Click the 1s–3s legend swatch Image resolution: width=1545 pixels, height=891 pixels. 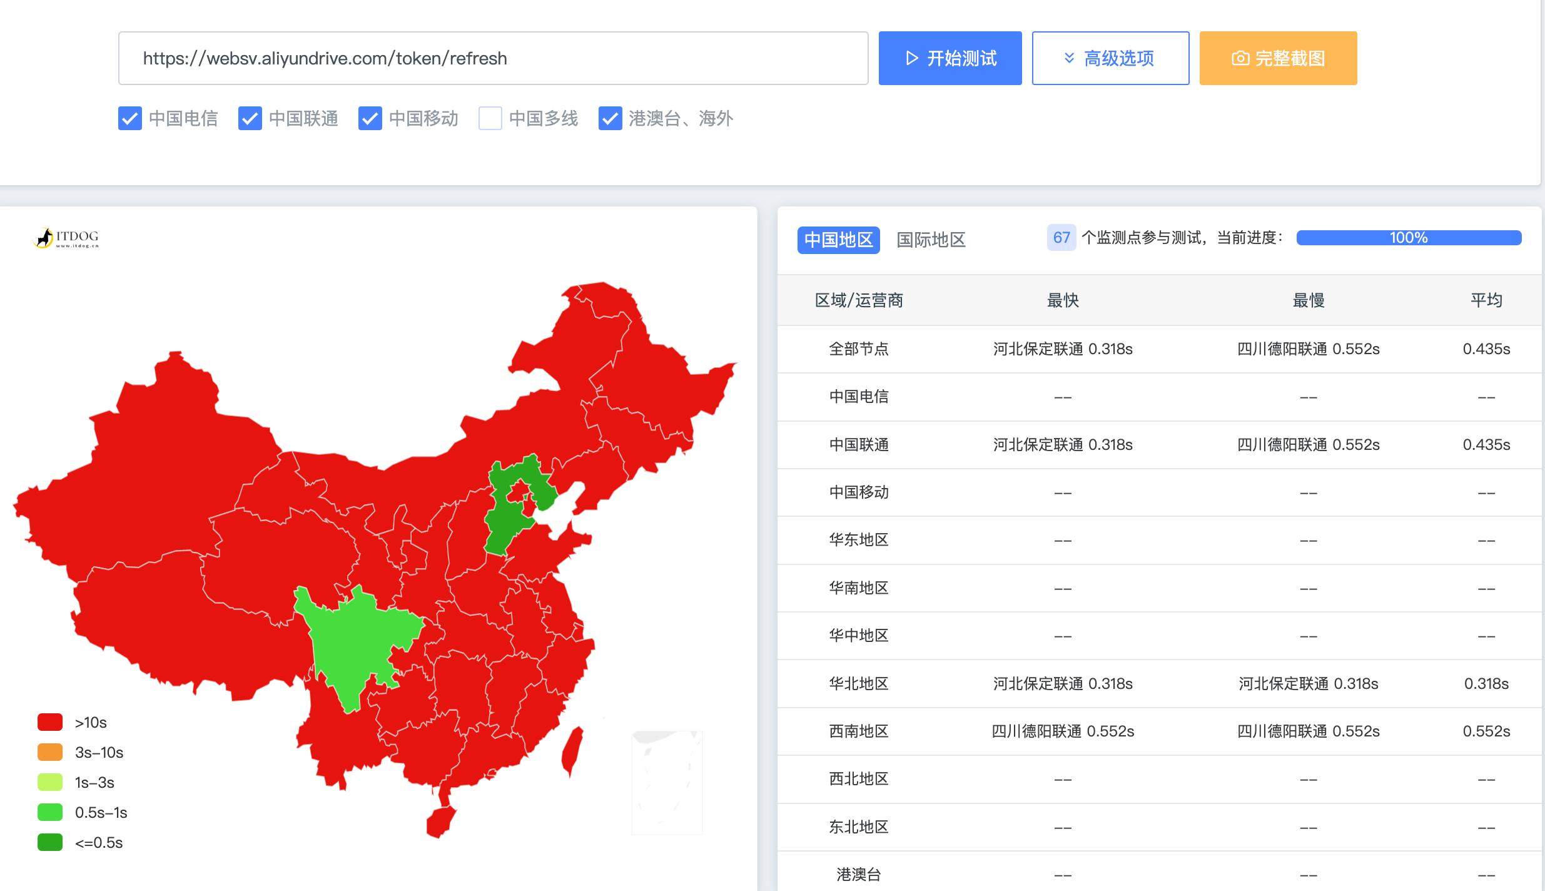tap(50, 782)
